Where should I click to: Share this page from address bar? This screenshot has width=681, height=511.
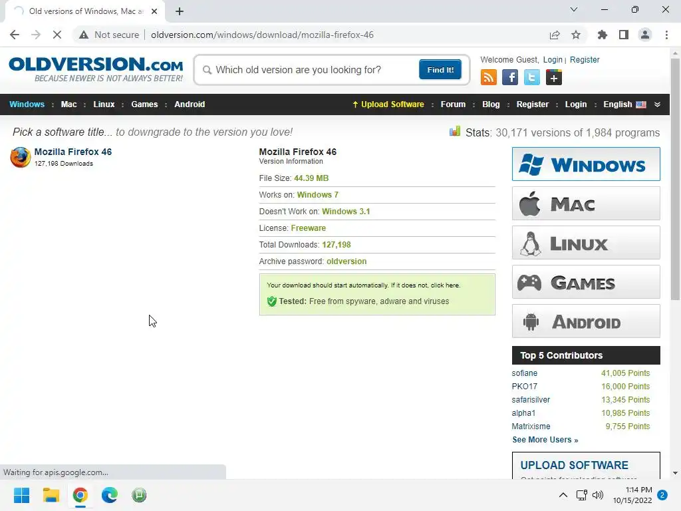tap(555, 35)
